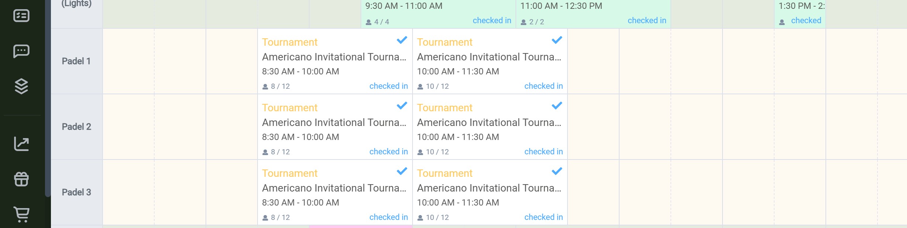The height and width of the screenshot is (228, 907).
Task: Toggle the checkmark on Padel 1 8:30 AM tournament
Action: [402, 40]
